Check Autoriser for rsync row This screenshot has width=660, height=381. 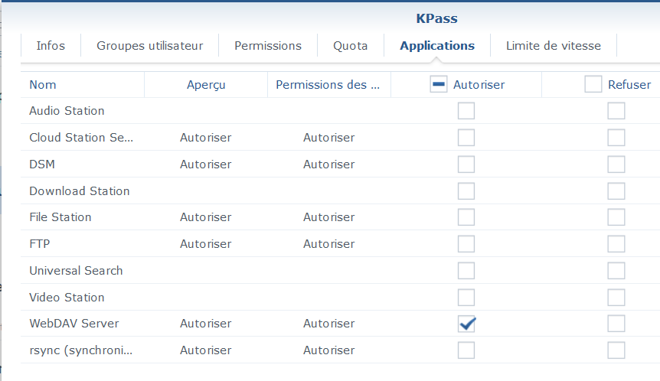[466, 350]
